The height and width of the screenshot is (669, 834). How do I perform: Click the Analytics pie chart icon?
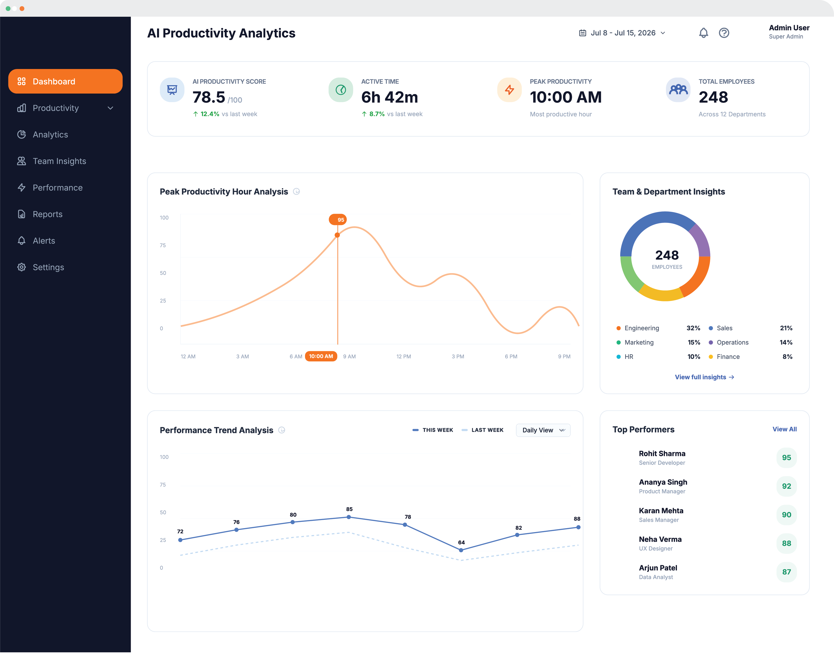click(x=22, y=135)
